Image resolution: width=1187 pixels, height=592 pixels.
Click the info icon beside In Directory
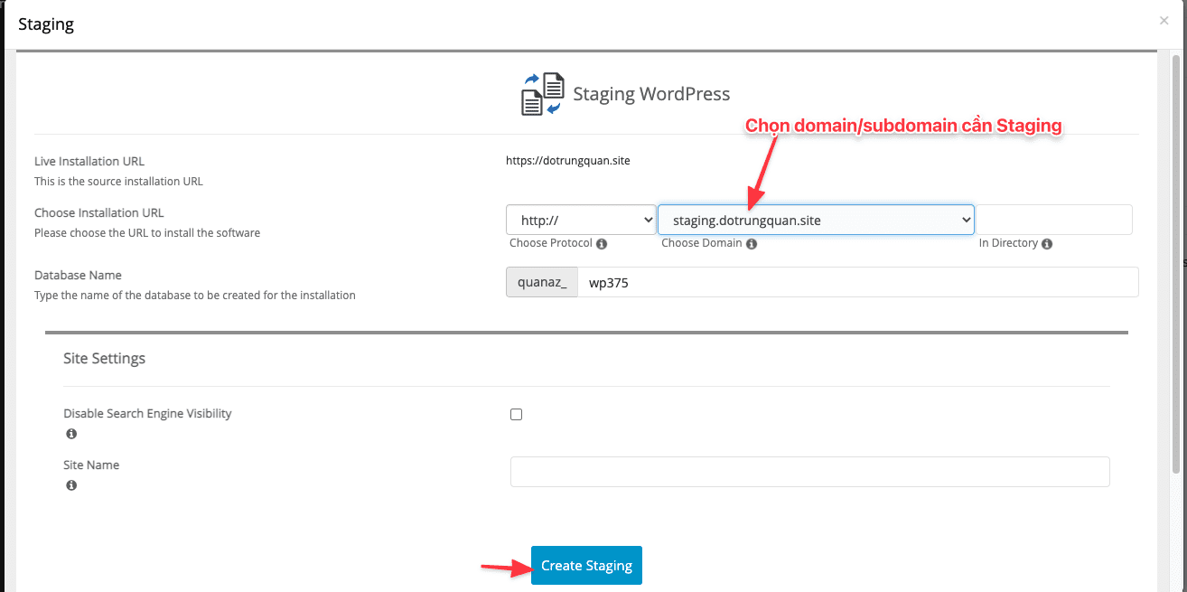coord(1046,243)
